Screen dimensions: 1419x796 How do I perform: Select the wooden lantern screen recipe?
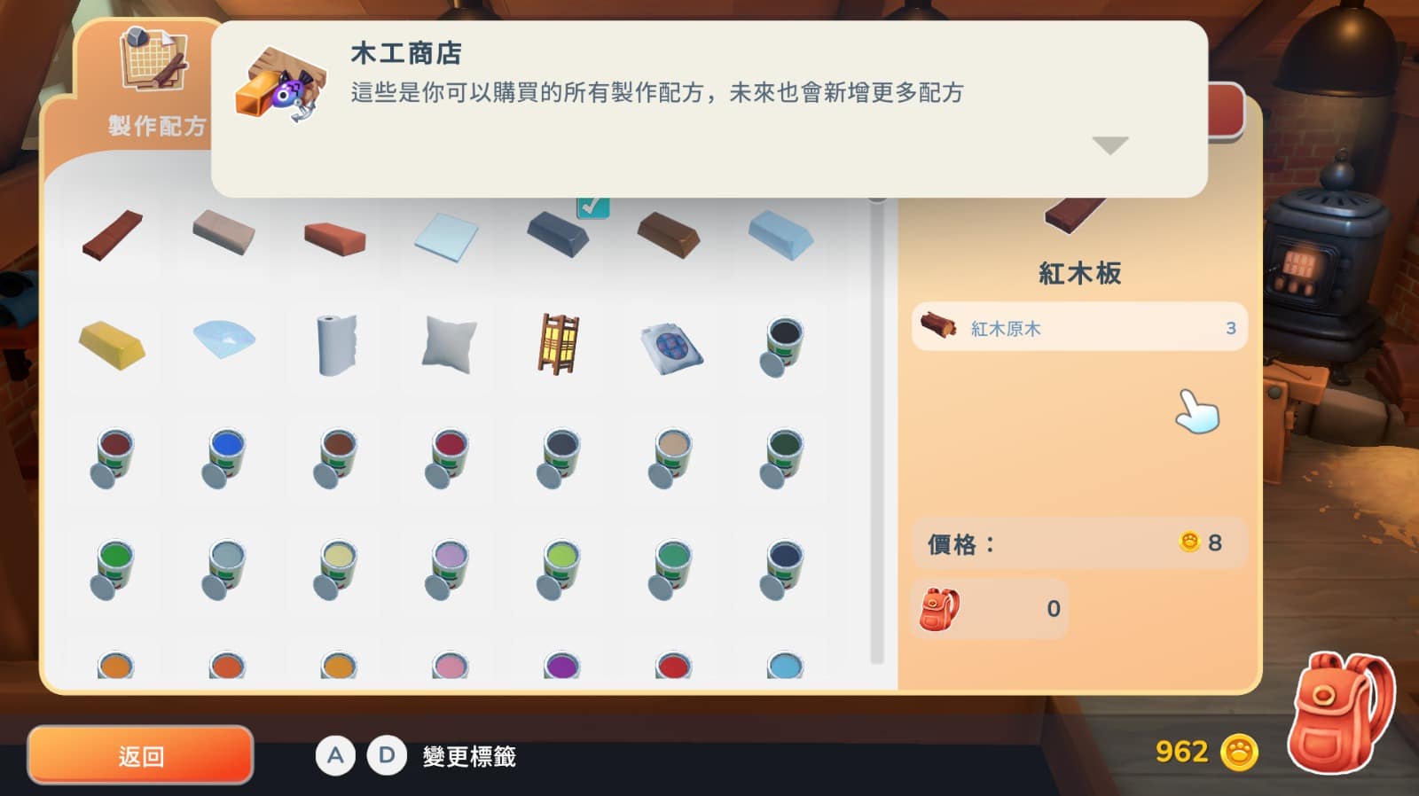pyautogui.click(x=559, y=344)
